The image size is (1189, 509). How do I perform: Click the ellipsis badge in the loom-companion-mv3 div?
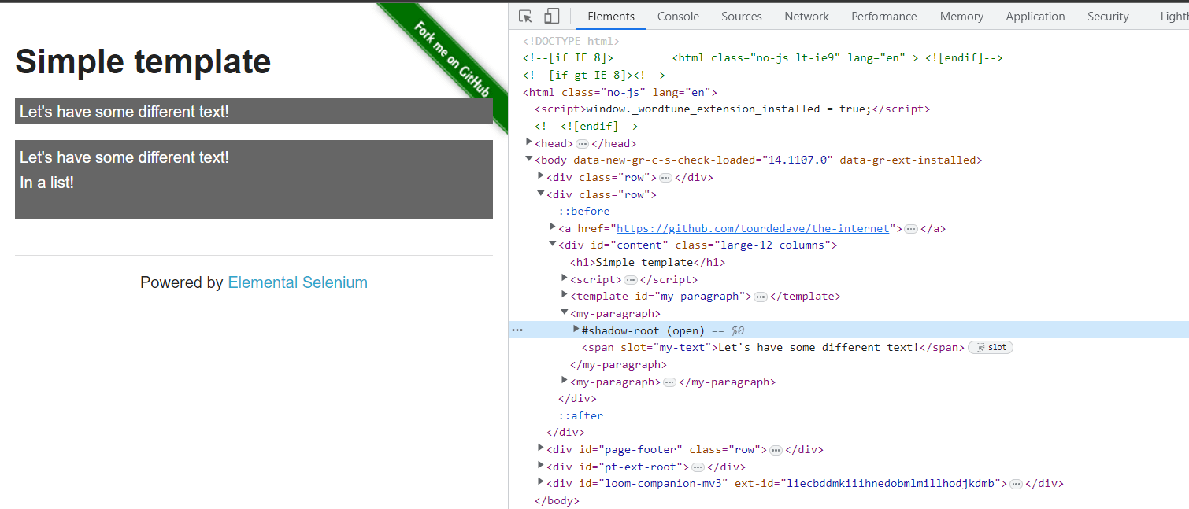pyautogui.click(x=1016, y=484)
